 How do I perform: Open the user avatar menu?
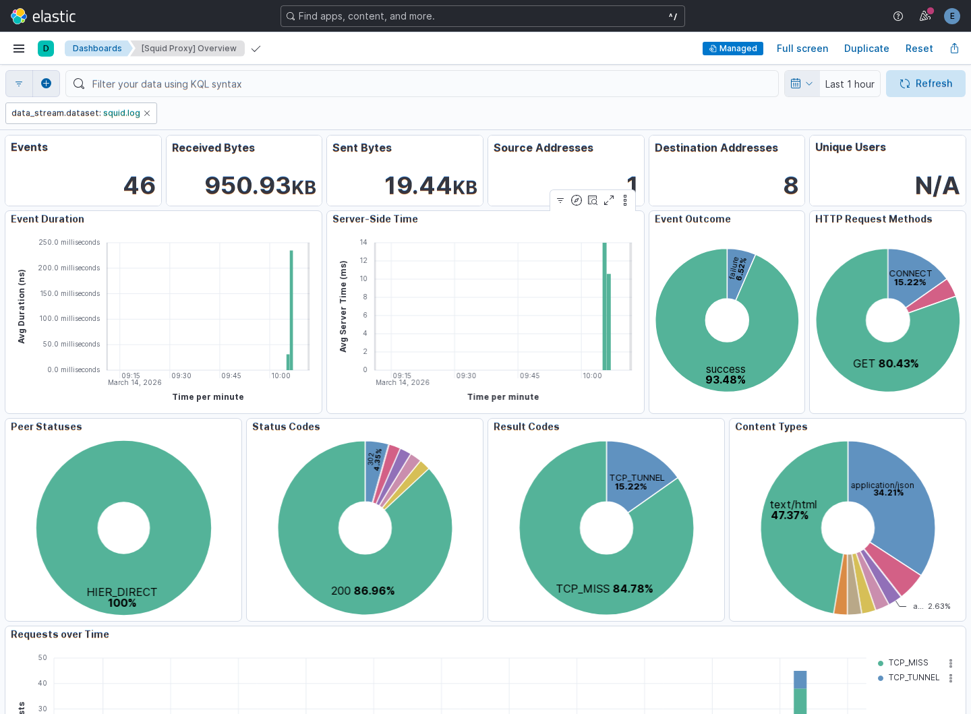tap(952, 16)
